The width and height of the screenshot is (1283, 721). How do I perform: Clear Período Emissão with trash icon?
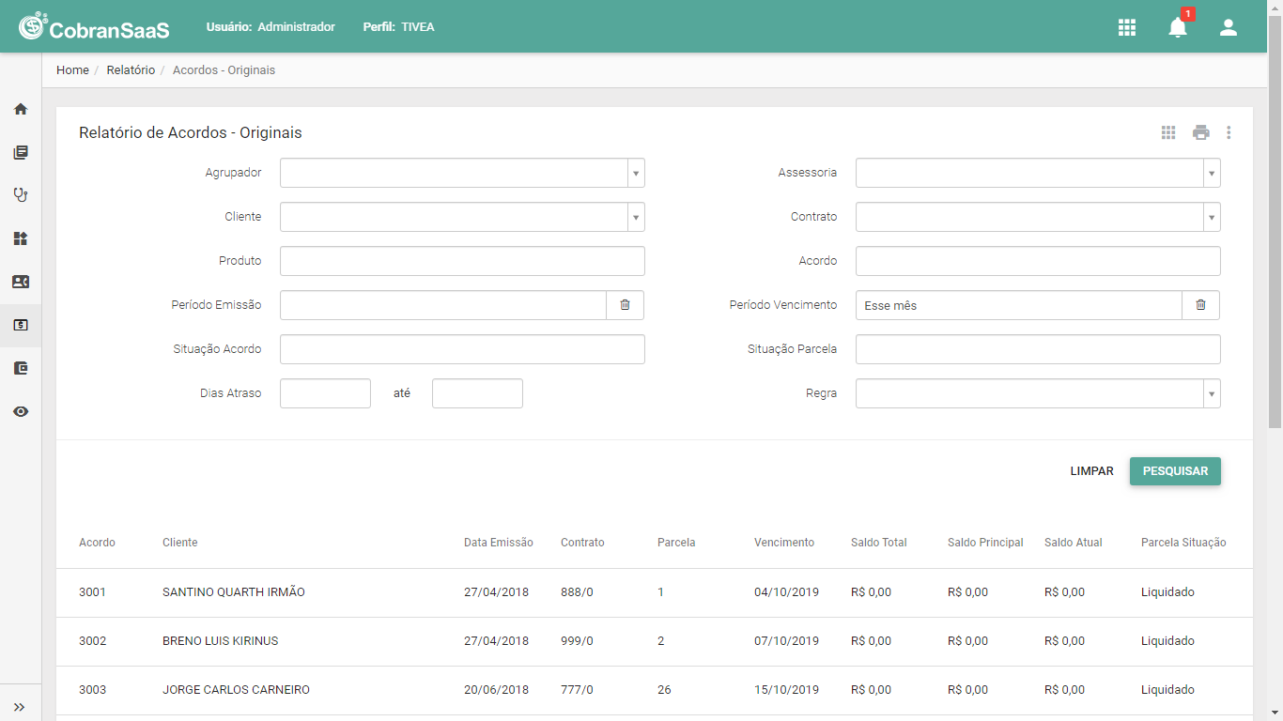(x=626, y=305)
